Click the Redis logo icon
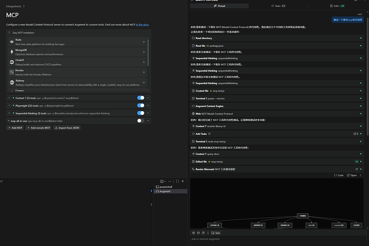Viewport: 369px width, 246px height. [12, 42]
